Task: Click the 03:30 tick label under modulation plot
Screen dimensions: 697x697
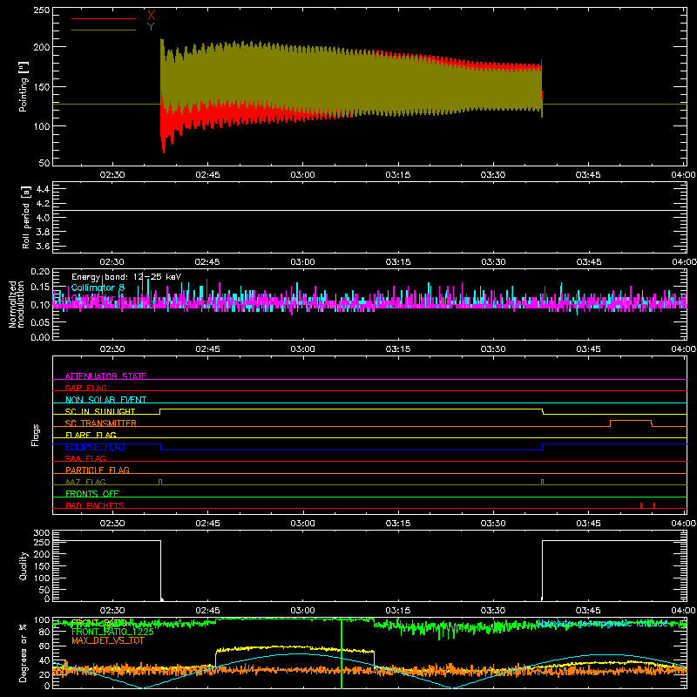Action: [x=493, y=349]
